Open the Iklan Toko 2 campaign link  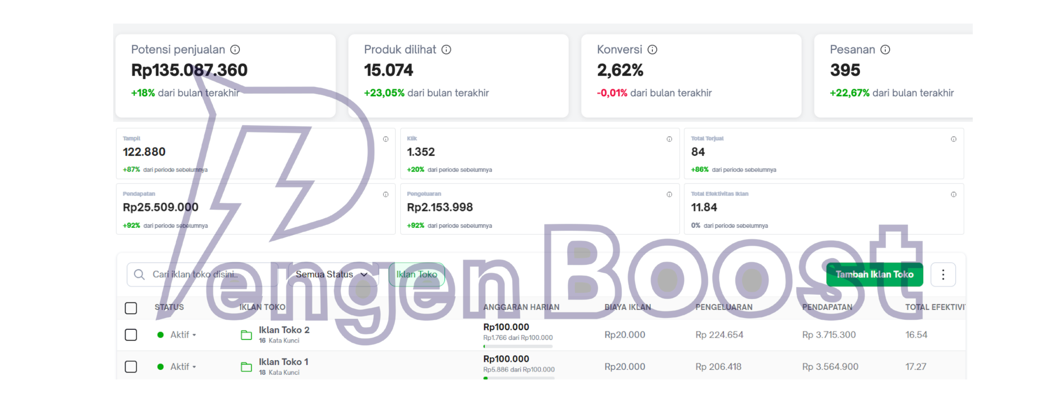pyautogui.click(x=284, y=329)
